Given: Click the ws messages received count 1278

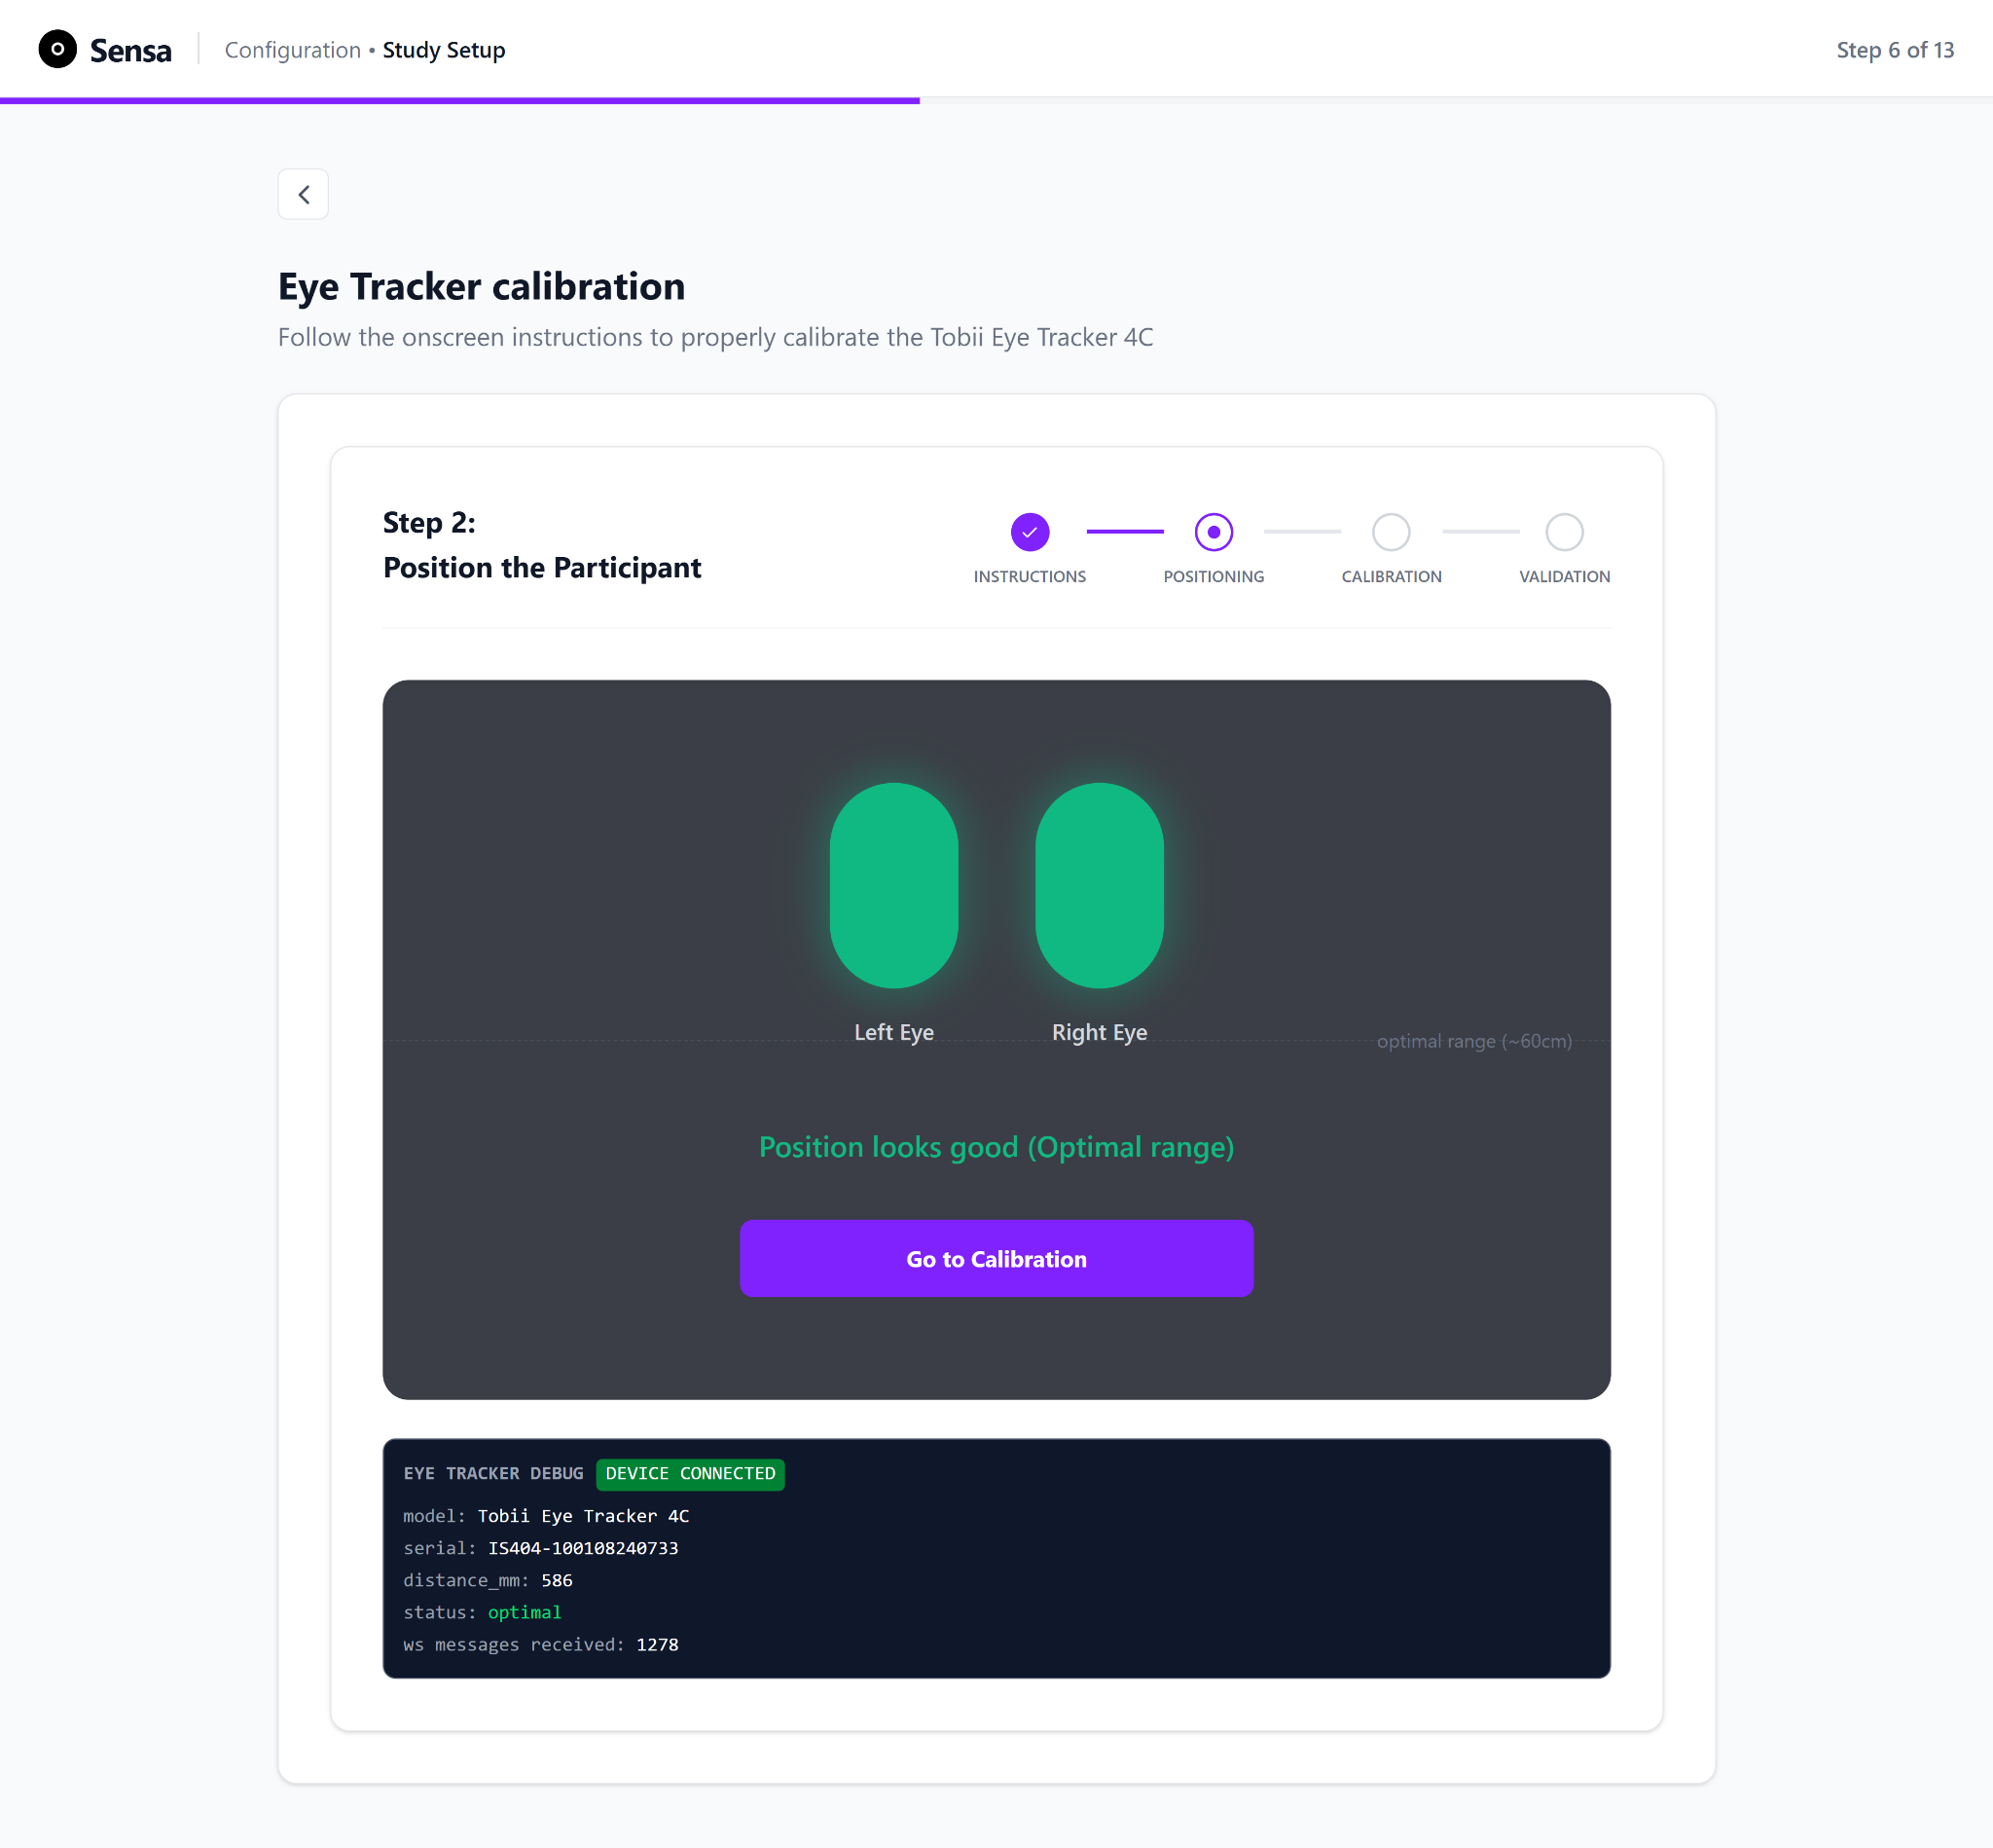Looking at the screenshot, I should coord(658,1644).
